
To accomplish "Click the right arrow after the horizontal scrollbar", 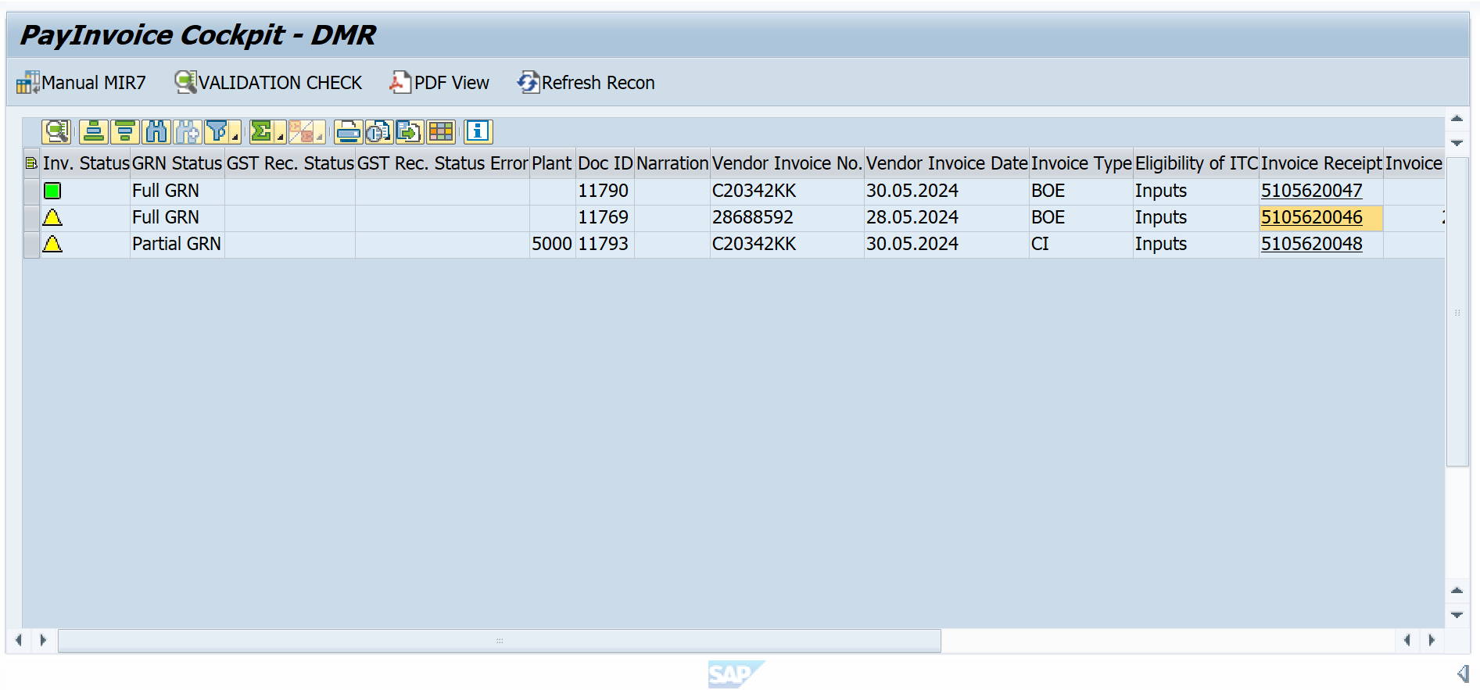I will pyautogui.click(x=1432, y=640).
